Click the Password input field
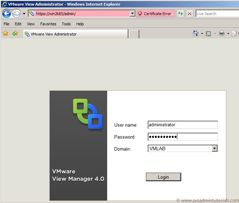This screenshot has width=239, height=203. [183, 137]
